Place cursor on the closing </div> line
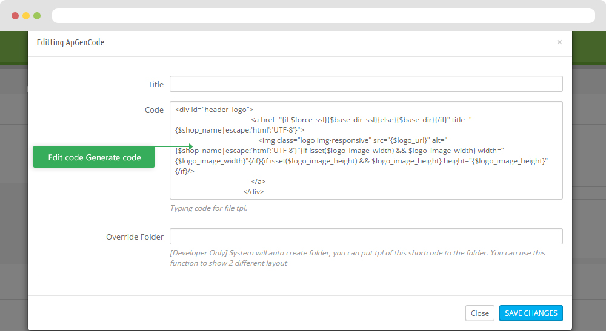606x331 pixels. click(253, 192)
